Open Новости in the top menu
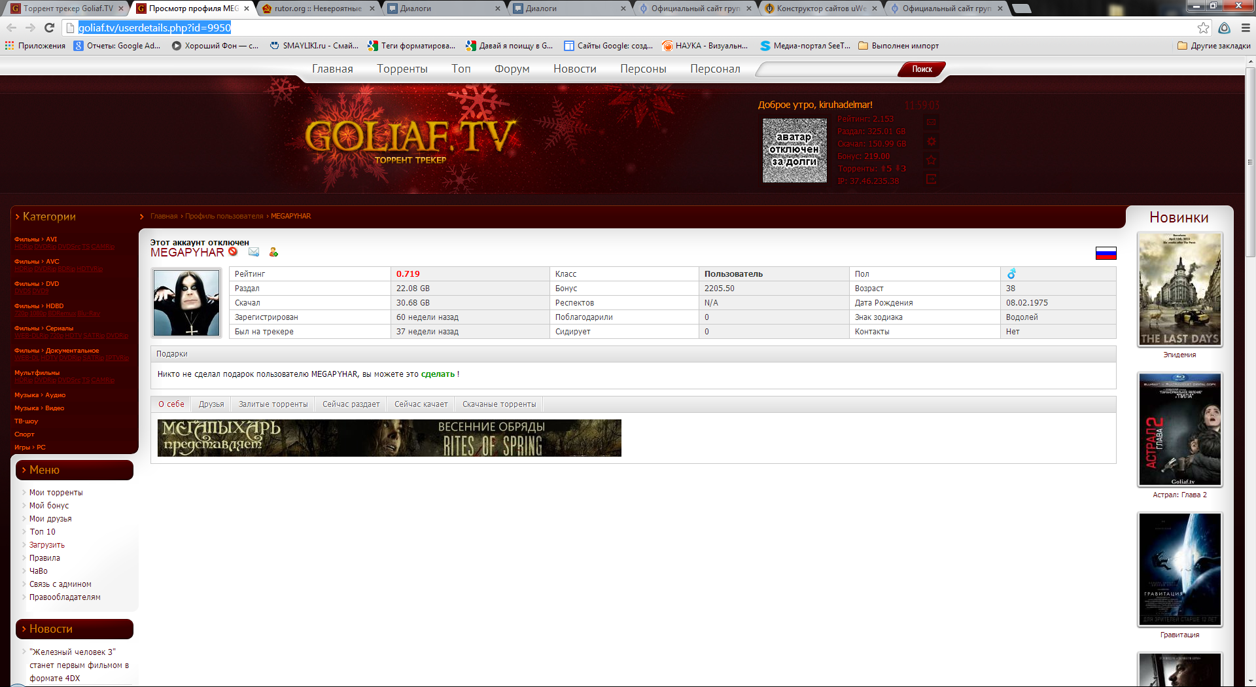 [x=575, y=69]
